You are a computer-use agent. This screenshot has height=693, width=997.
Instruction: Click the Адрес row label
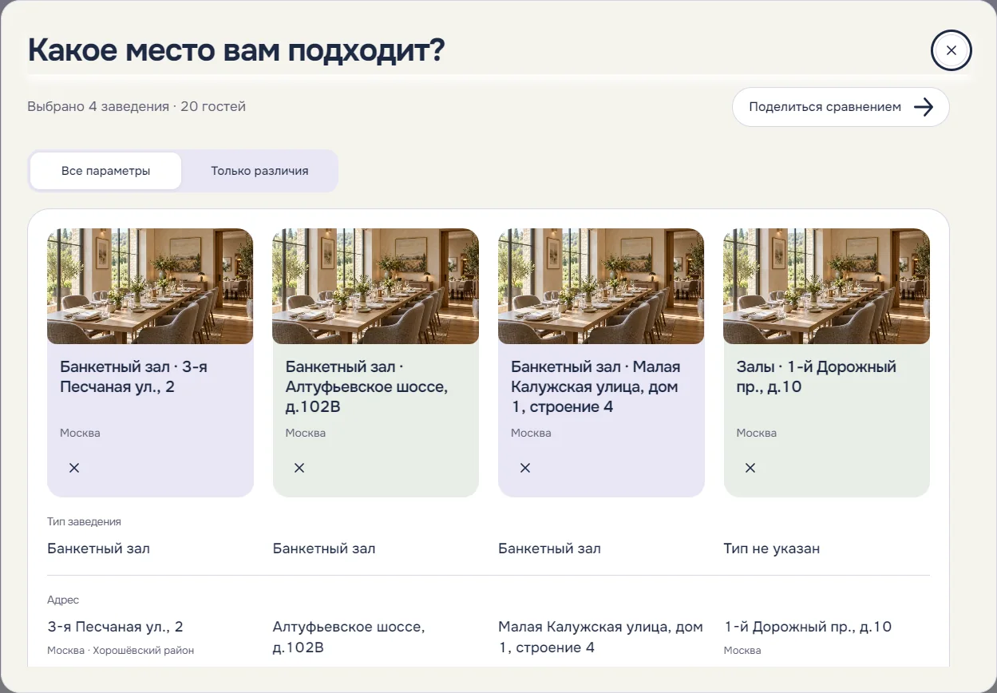(63, 600)
